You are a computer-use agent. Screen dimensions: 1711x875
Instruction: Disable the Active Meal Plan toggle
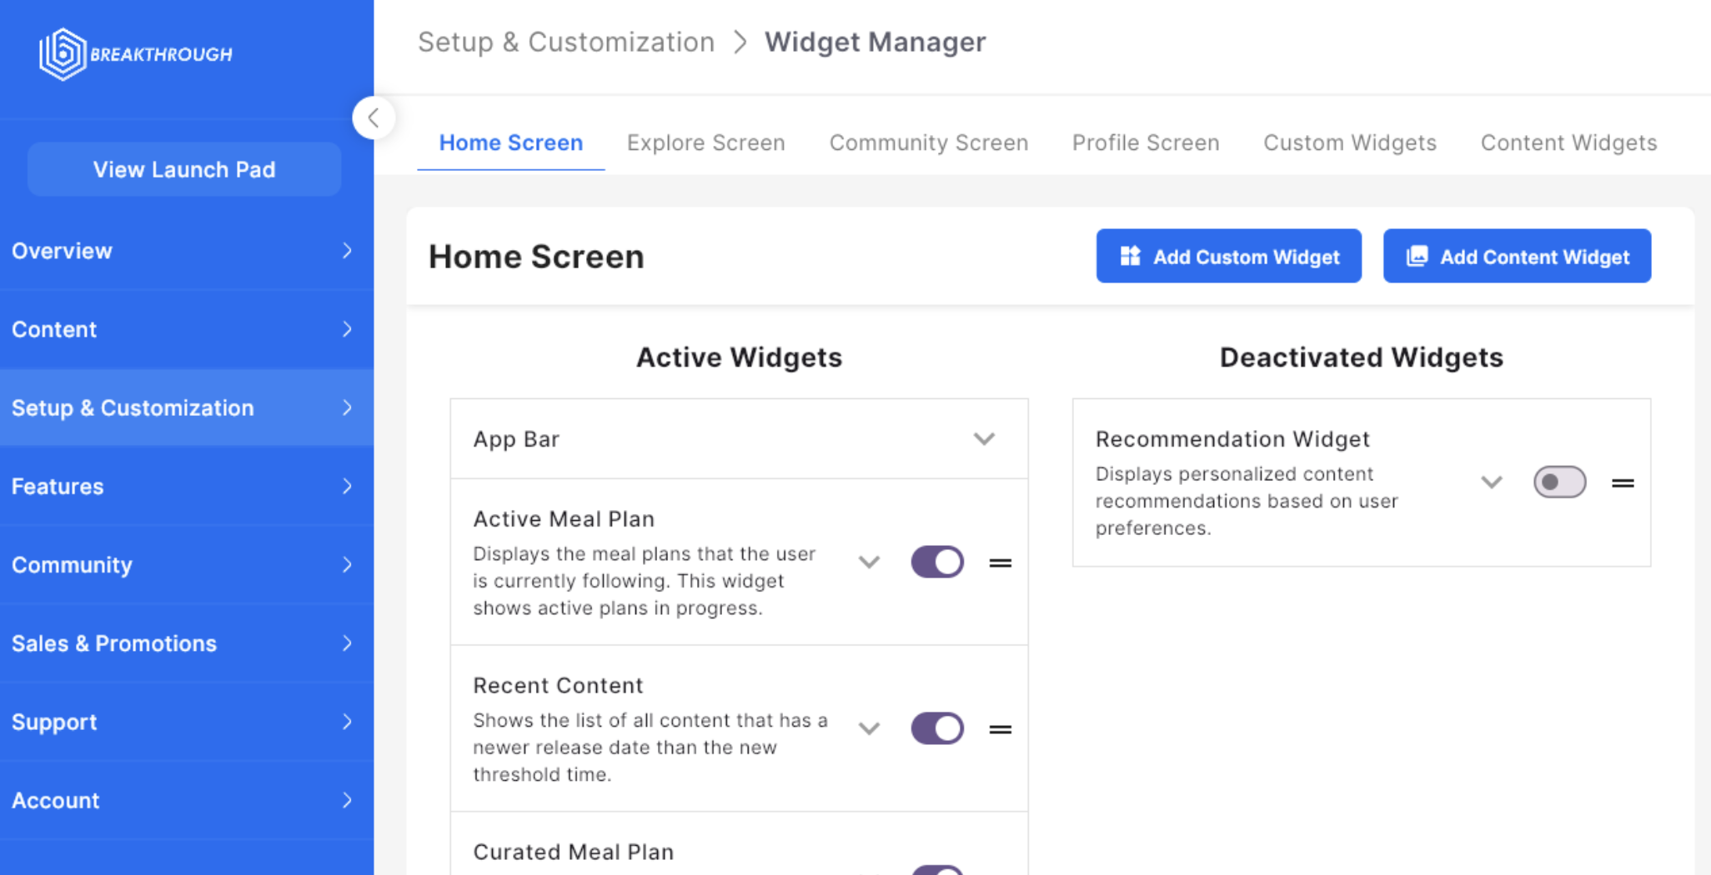pos(936,562)
